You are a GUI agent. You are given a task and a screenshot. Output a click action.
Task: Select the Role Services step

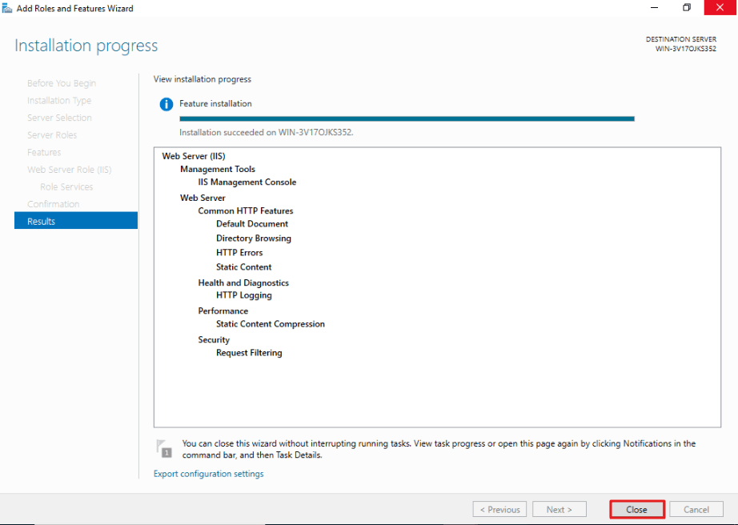66,186
